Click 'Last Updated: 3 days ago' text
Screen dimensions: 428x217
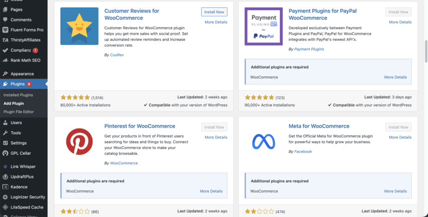tap(388, 97)
